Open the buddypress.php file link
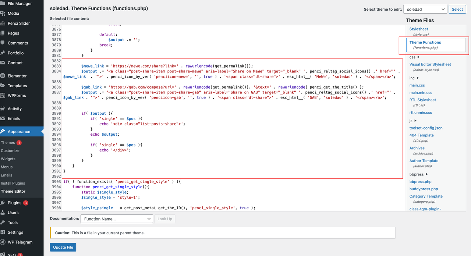 pyautogui.click(x=424, y=189)
